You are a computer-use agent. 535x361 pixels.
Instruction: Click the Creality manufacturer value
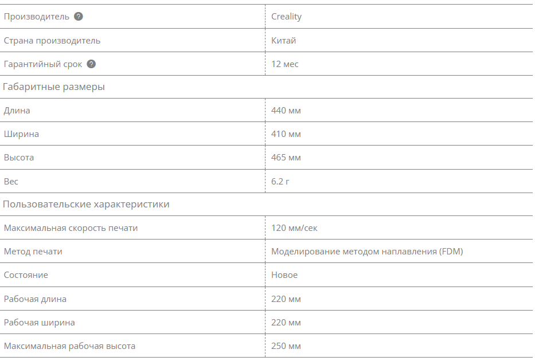click(x=286, y=17)
